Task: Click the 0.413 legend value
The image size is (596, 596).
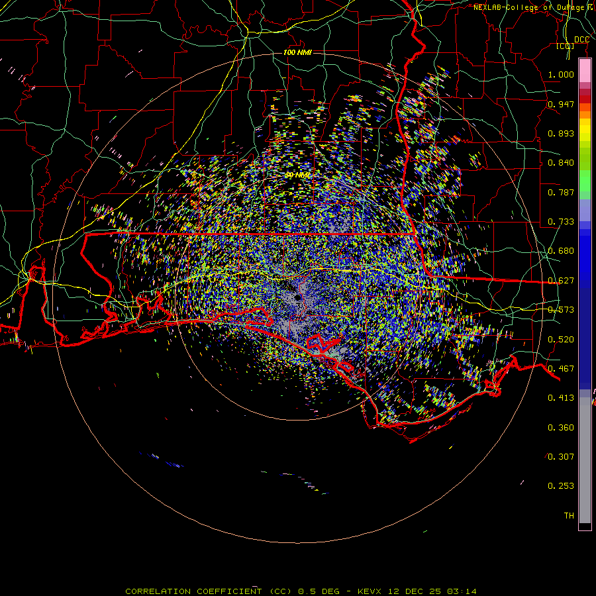Action: (561, 398)
